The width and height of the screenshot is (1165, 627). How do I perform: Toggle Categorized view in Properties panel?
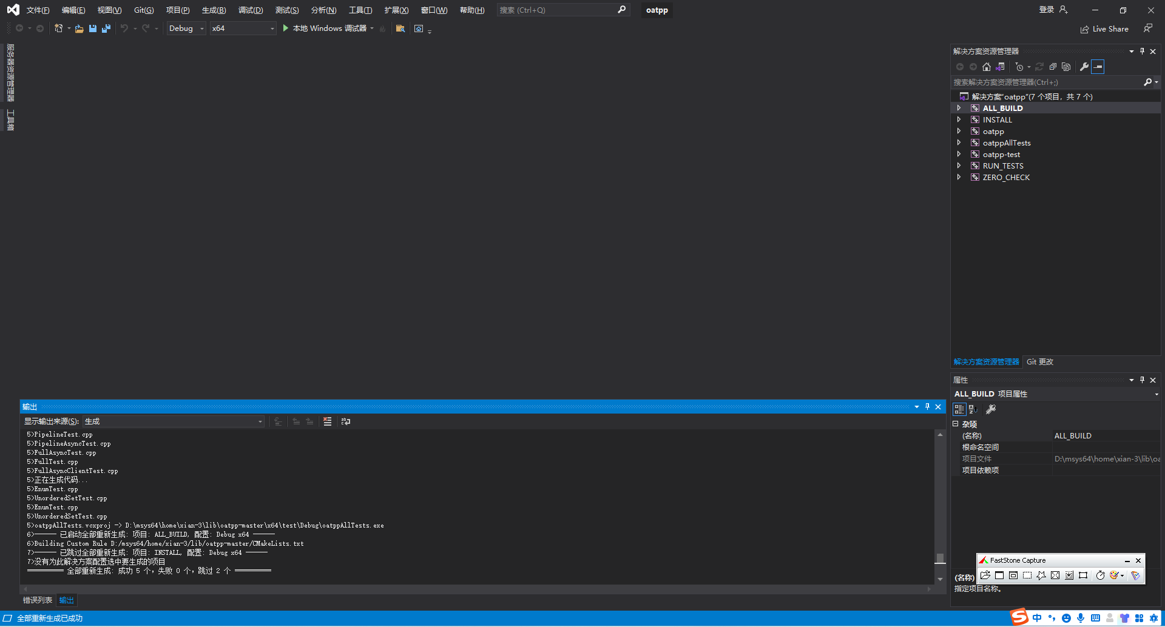[x=959, y=409]
